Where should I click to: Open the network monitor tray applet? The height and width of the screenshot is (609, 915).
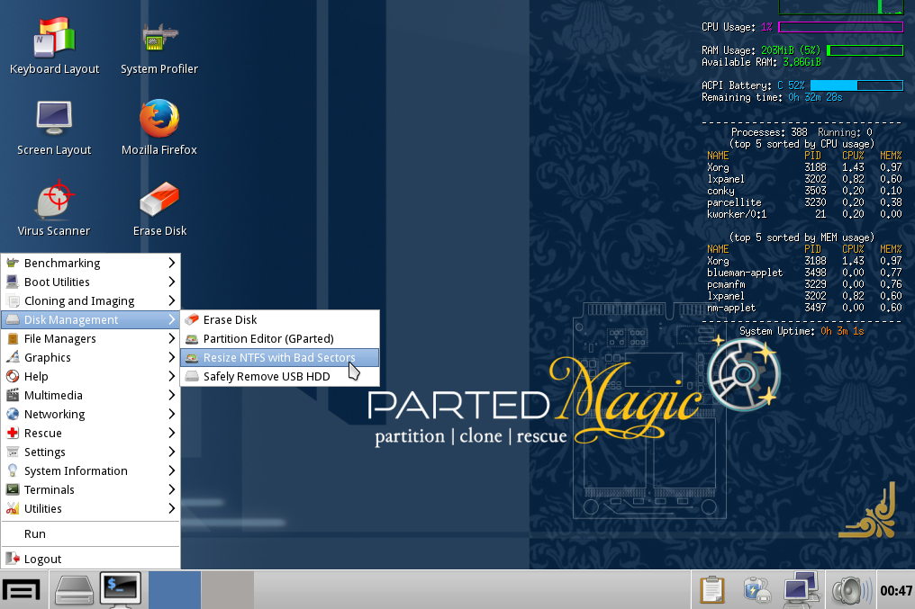pyautogui.click(x=800, y=589)
